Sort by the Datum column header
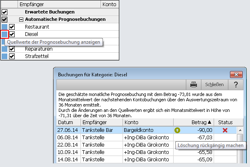This screenshot has width=250, height=167. point(67,122)
